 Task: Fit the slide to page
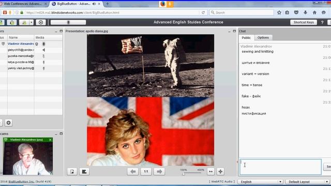(x=220, y=172)
